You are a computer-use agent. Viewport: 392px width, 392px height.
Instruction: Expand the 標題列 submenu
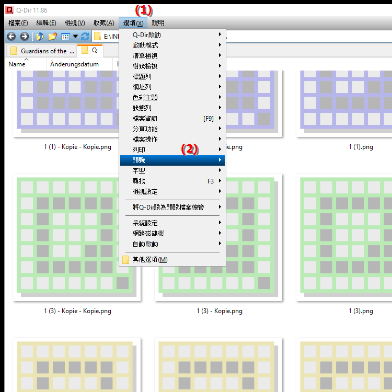172,76
